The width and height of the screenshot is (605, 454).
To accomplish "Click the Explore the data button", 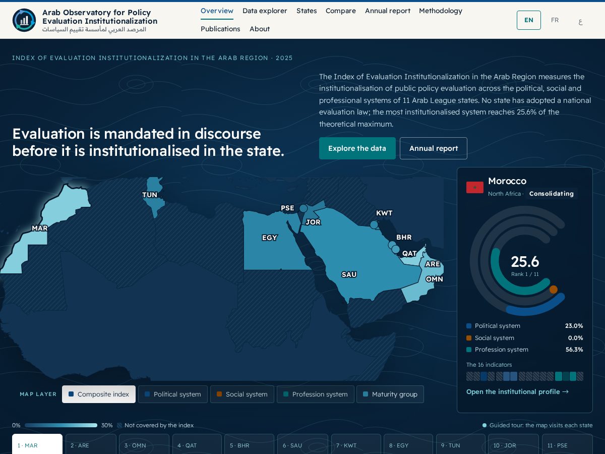I will click(357, 148).
